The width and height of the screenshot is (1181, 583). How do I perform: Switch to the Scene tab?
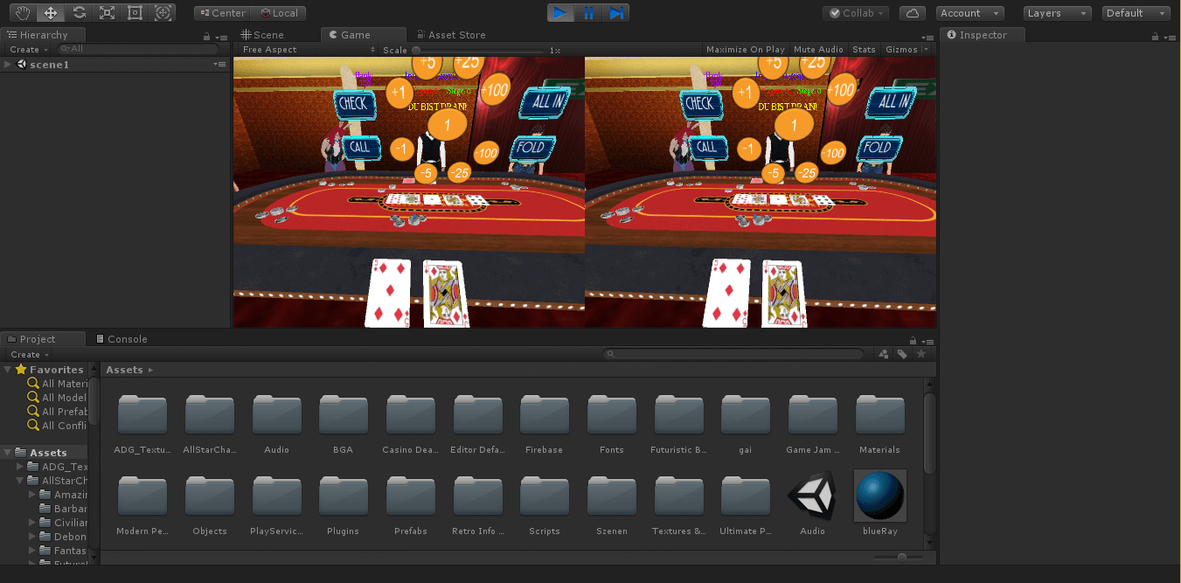click(x=262, y=35)
